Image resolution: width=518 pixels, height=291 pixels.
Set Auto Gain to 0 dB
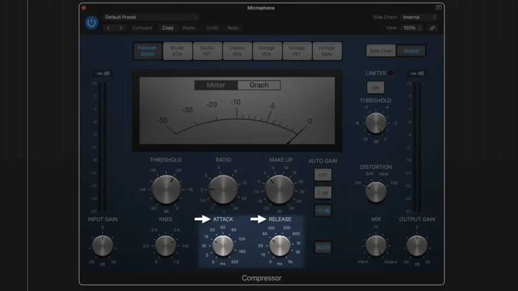pyautogui.click(x=323, y=192)
